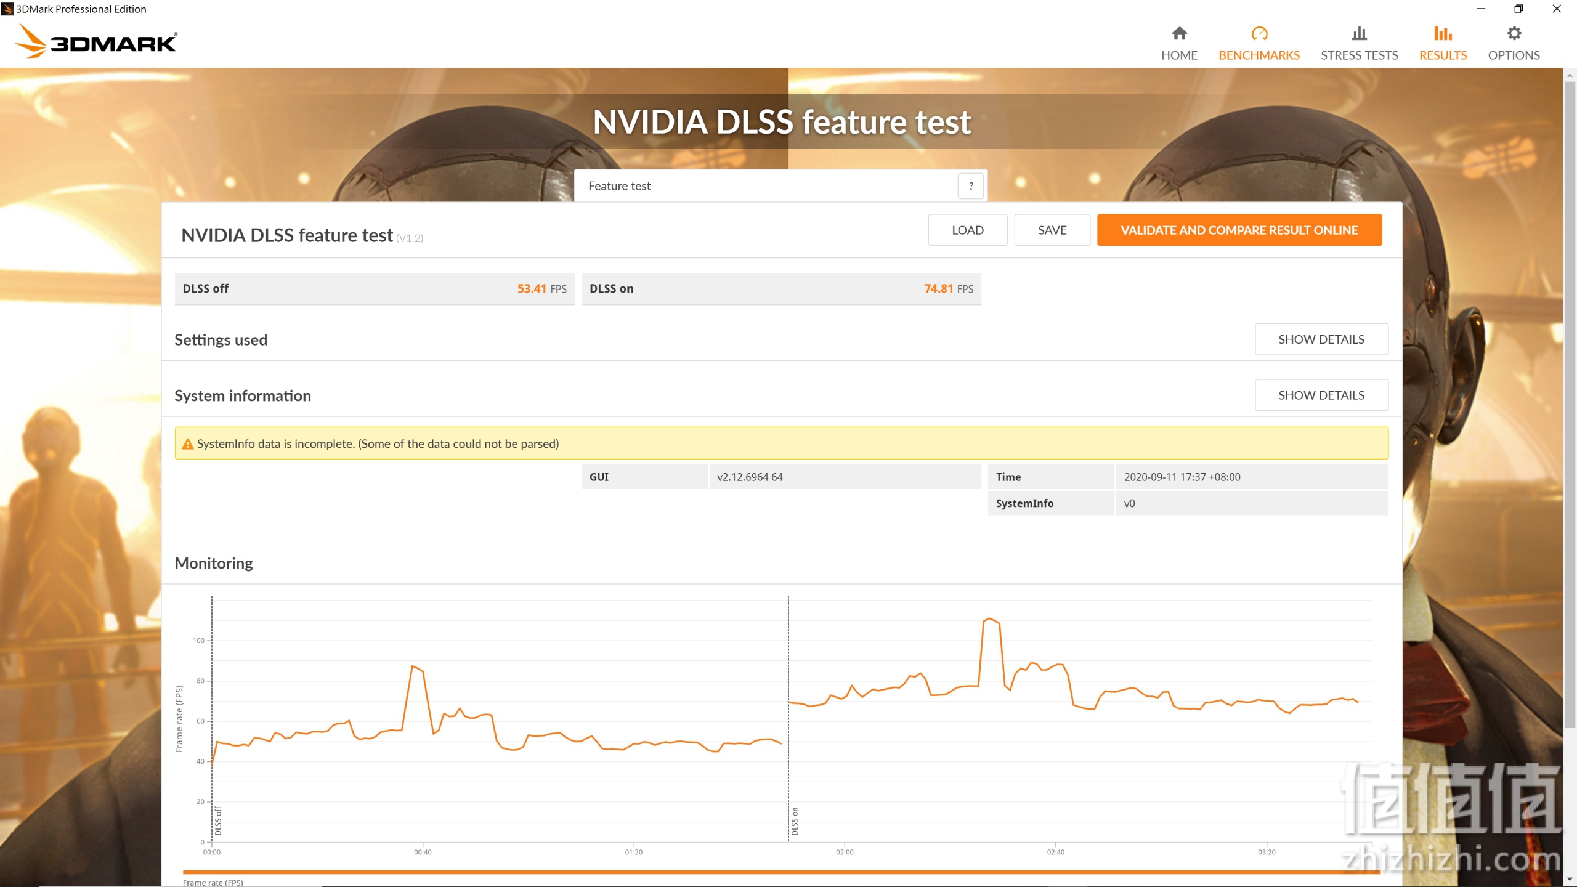Click the DLSS on marker in chart
1577x887 pixels.
[795, 821]
